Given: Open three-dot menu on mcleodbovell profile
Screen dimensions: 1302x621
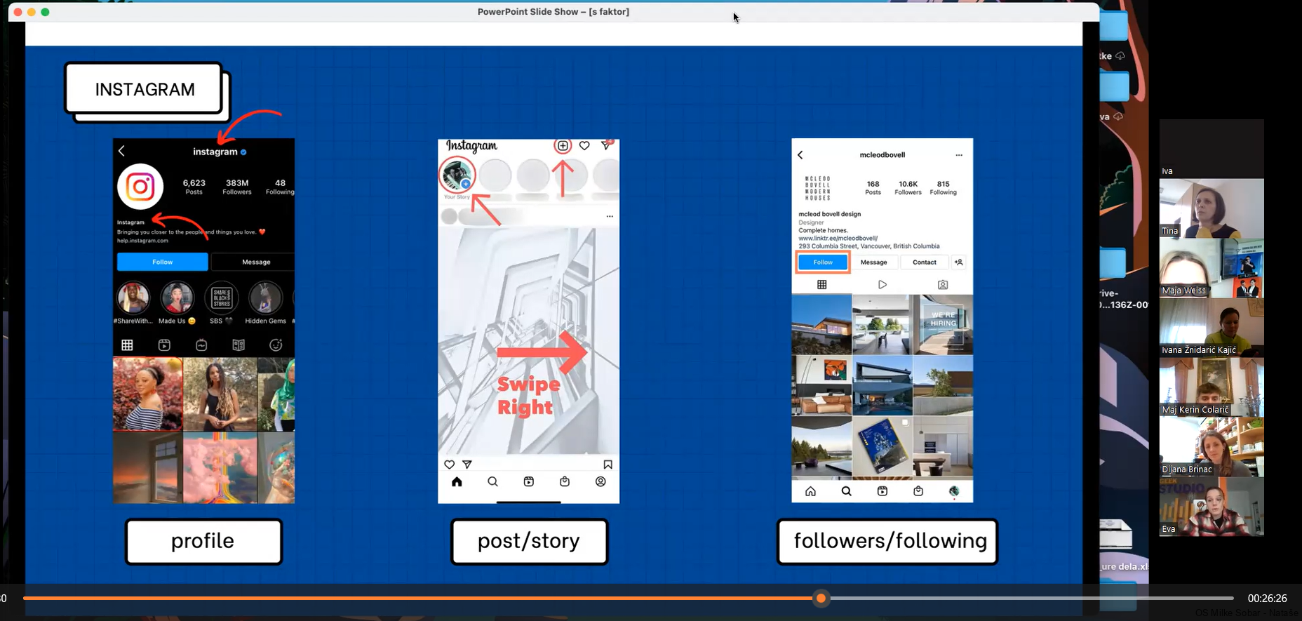Looking at the screenshot, I should (959, 155).
